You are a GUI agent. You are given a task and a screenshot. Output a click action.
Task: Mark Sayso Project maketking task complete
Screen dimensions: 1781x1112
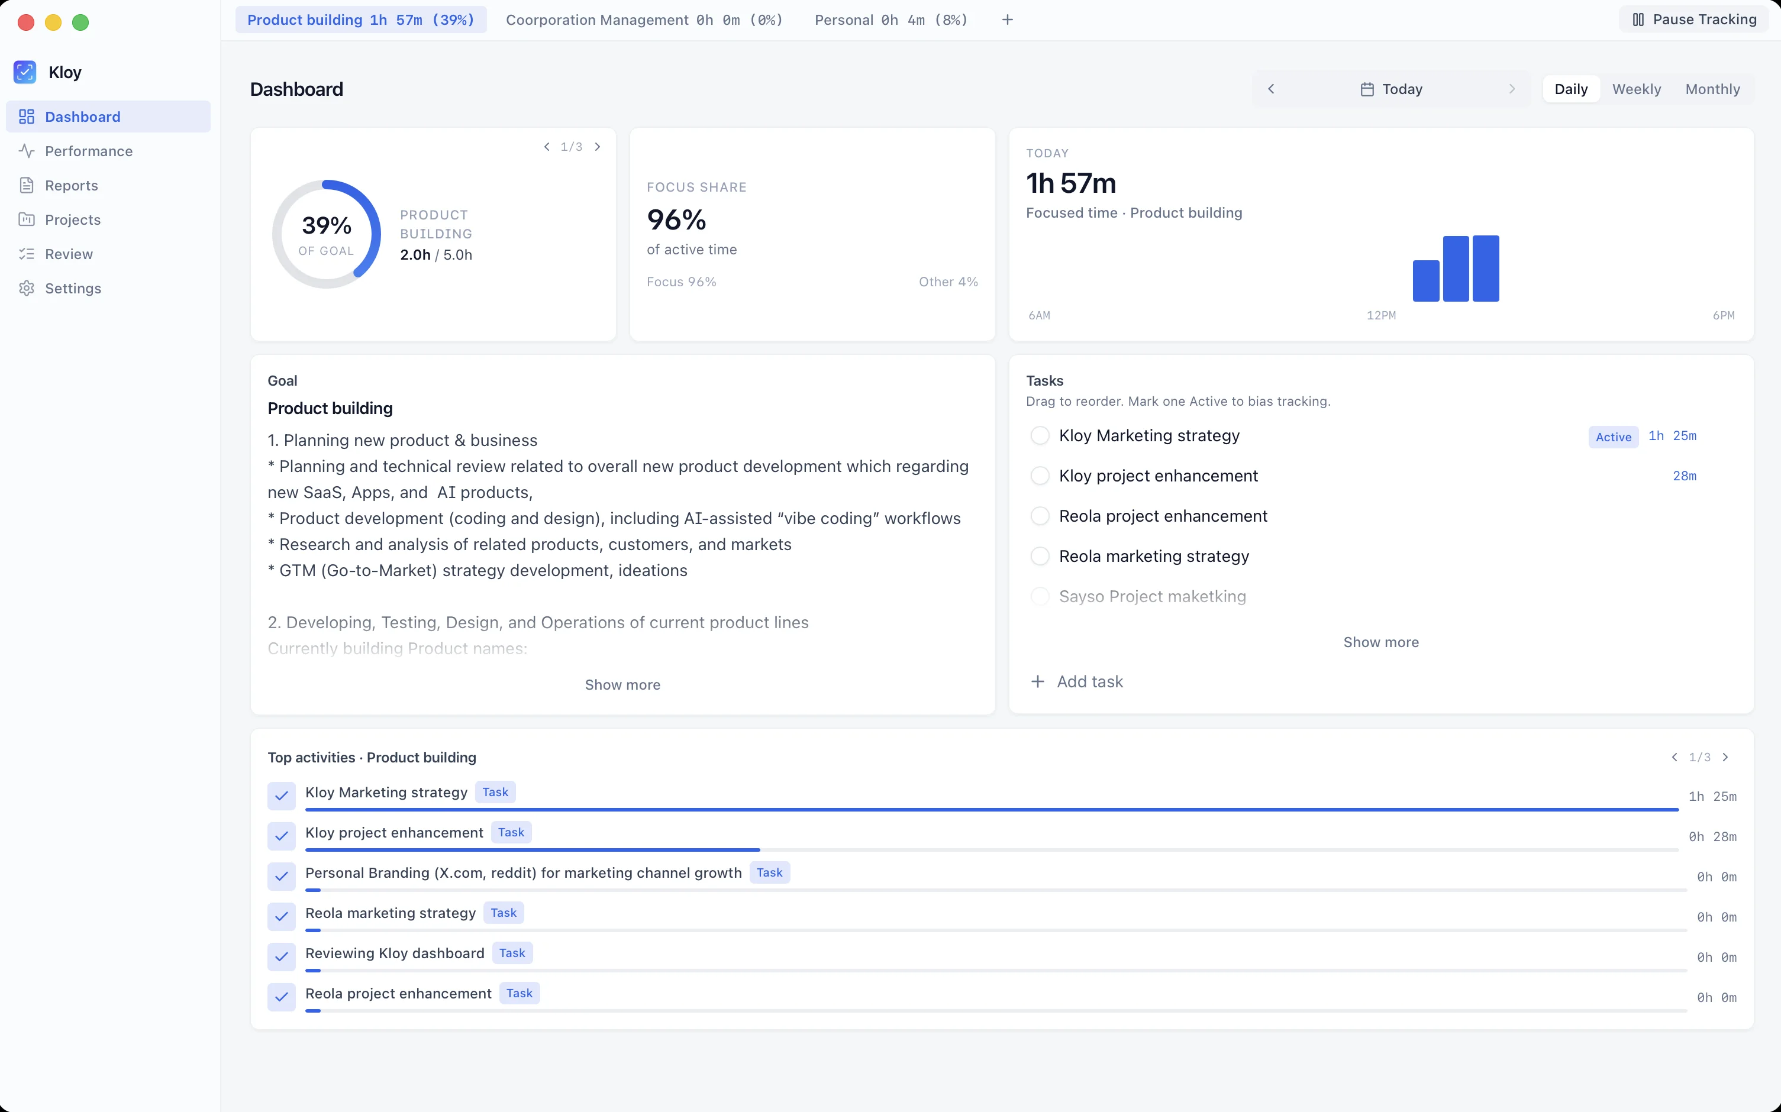[1040, 596]
